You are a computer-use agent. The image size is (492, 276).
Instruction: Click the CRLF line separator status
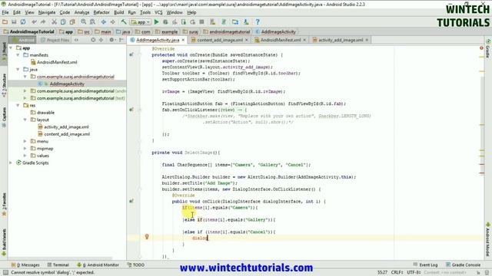tap(397, 273)
